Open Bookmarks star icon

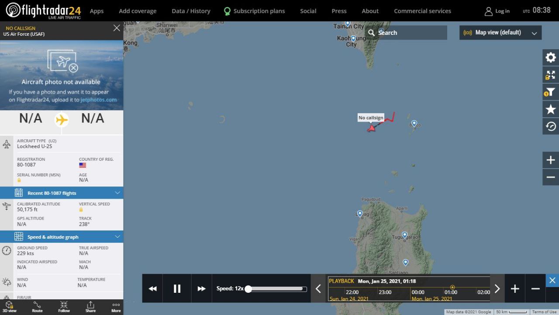(551, 109)
